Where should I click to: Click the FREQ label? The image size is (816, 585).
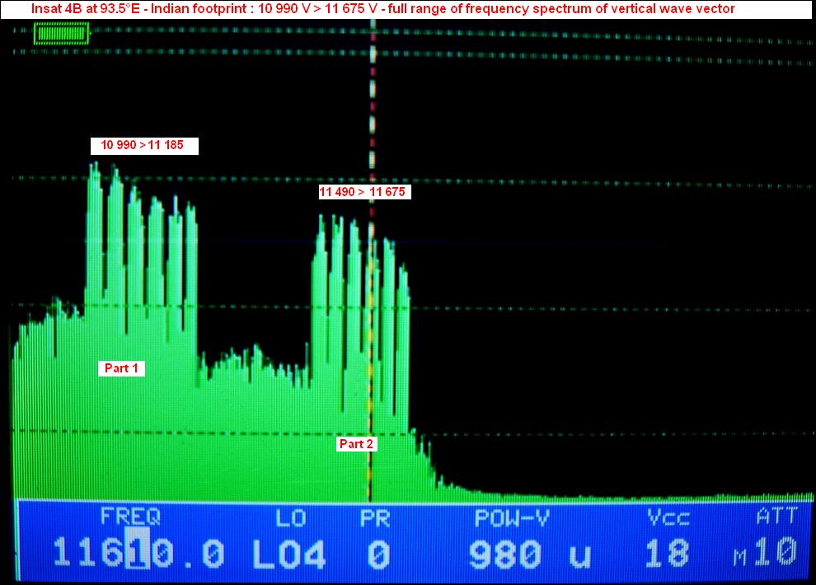tap(130, 517)
